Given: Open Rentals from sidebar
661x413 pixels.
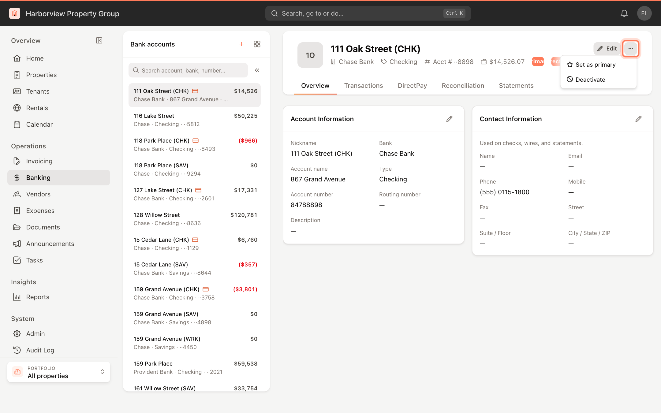Looking at the screenshot, I should (x=59, y=108).
